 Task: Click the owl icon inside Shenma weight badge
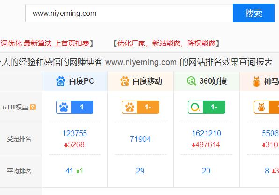point(261,107)
